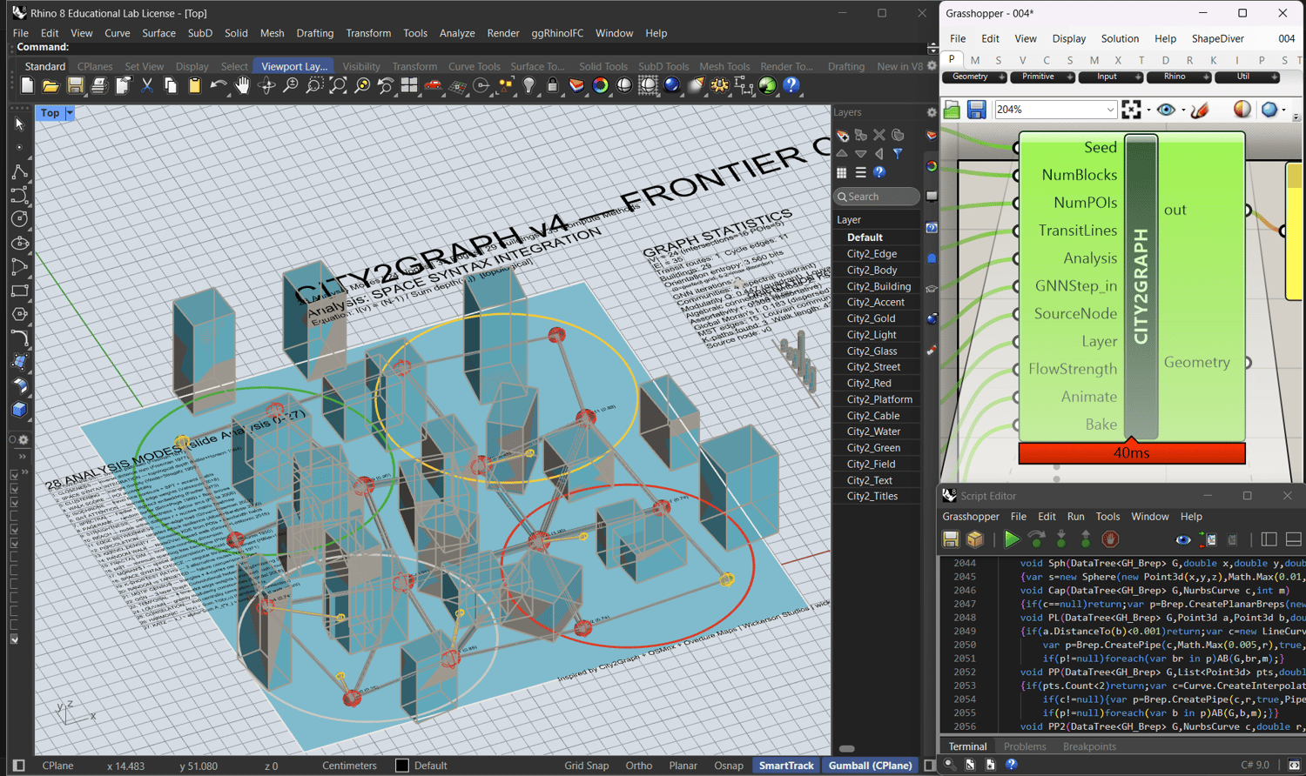The image size is (1306, 776).
Task: Click the Grasshopper zoom extents icon
Action: click(x=1131, y=110)
